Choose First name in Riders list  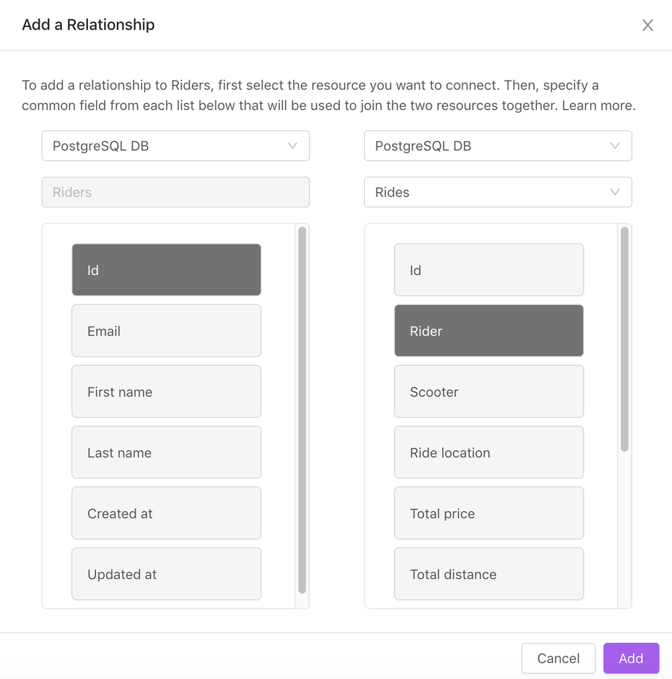pyautogui.click(x=166, y=392)
